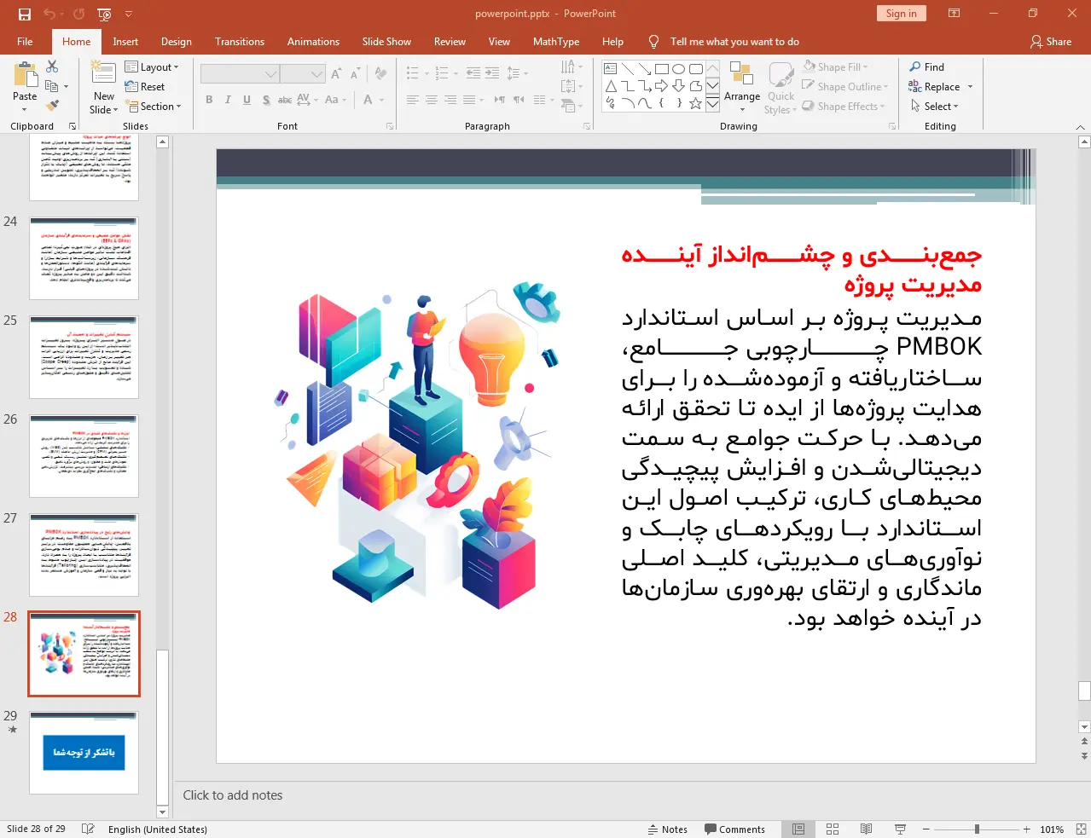Start Slide Show from status bar icon

[x=900, y=829]
